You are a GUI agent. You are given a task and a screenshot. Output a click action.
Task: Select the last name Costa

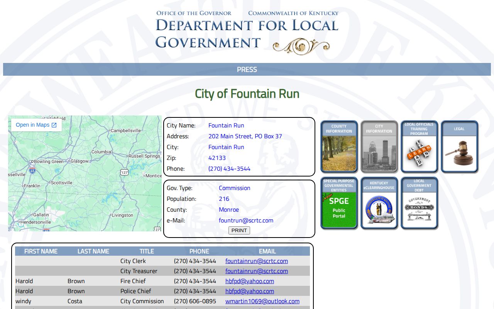(75, 301)
